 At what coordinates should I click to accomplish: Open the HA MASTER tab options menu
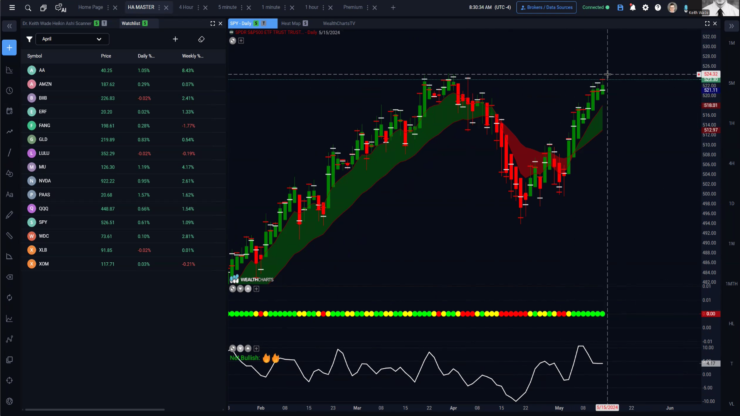pos(159,8)
